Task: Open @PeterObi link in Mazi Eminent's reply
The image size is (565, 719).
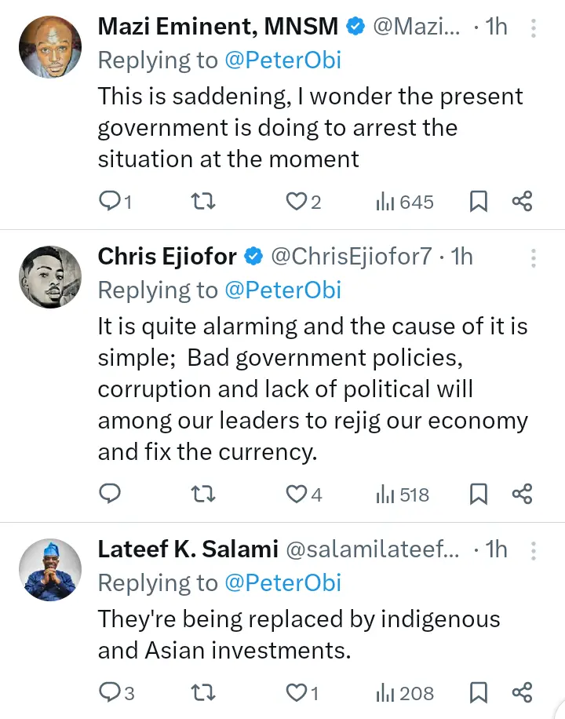Action: tap(283, 61)
